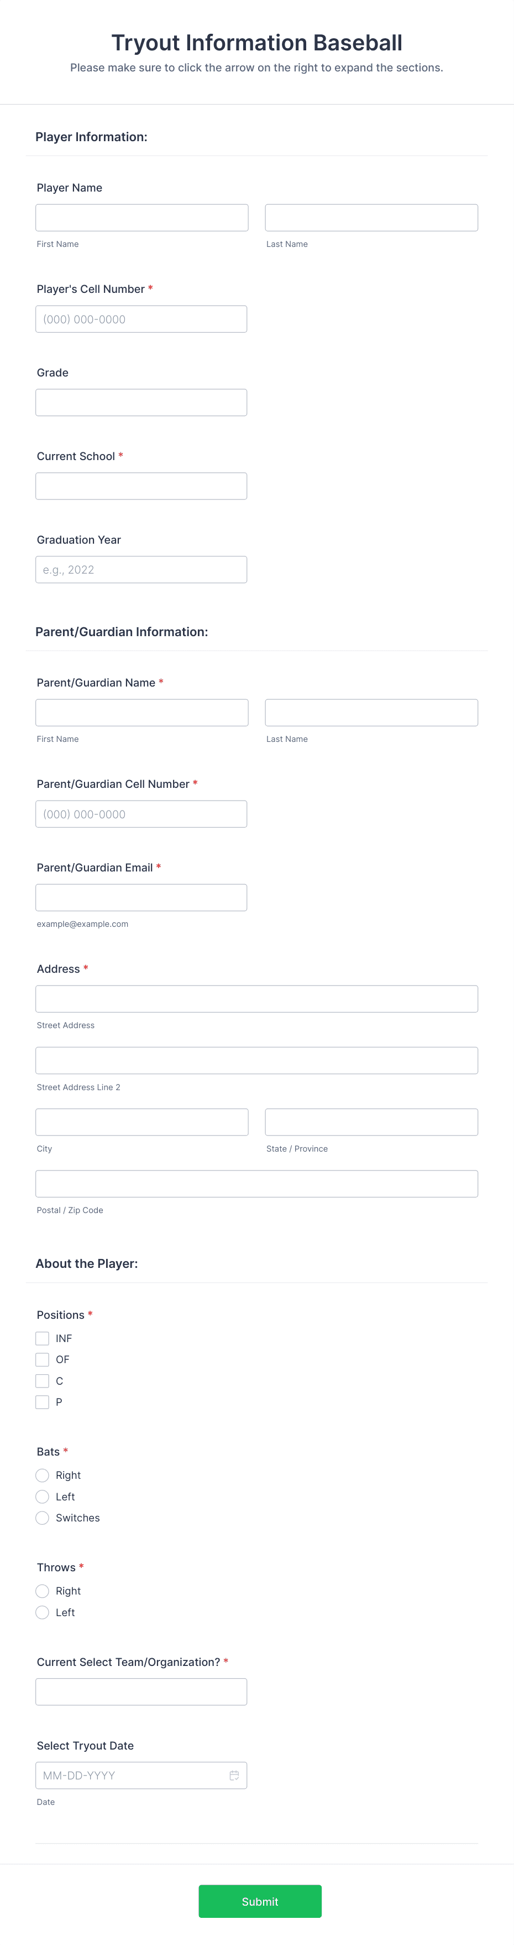Select Right under Bats

pos(42,1474)
